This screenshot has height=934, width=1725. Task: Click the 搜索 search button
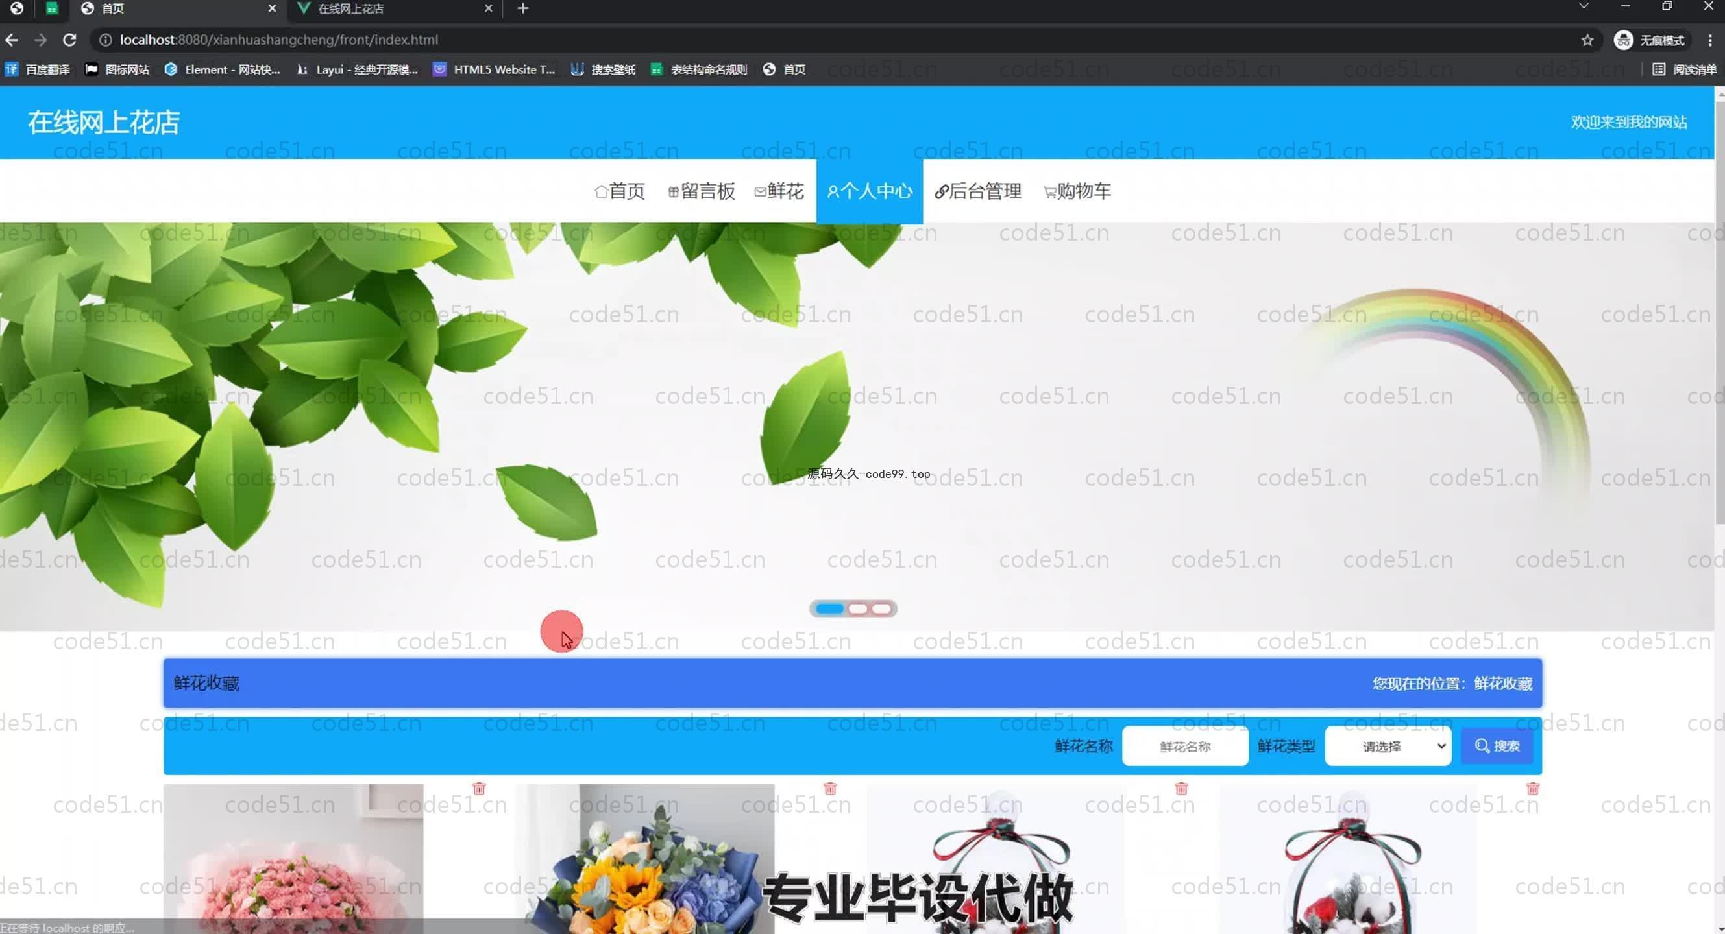coord(1497,747)
